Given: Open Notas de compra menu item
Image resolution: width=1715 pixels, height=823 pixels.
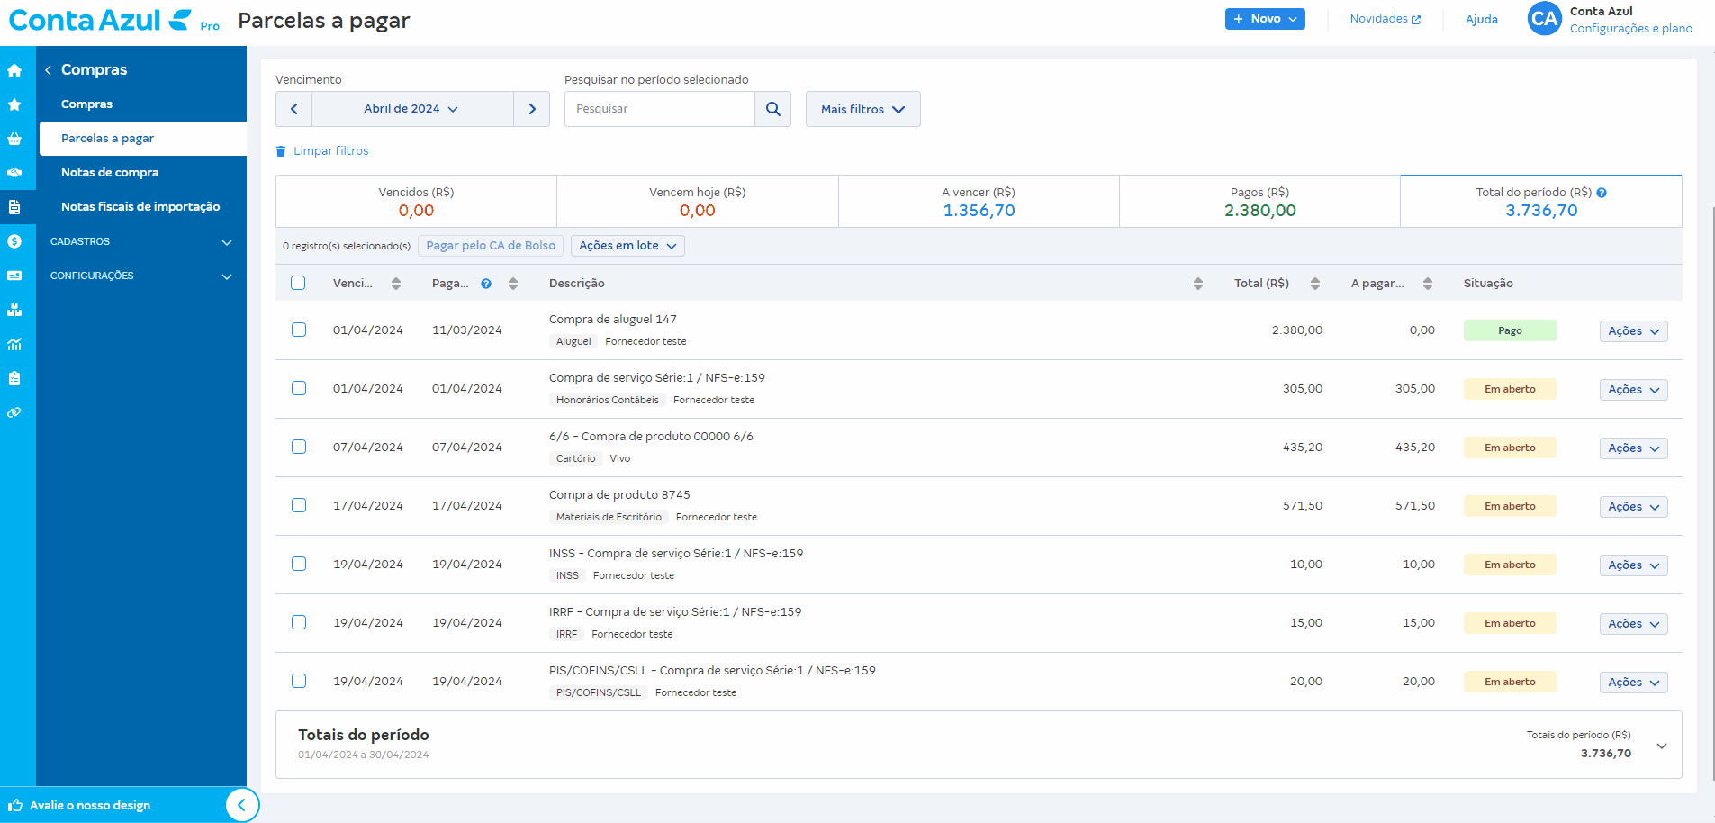Looking at the screenshot, I should point(110,173).
